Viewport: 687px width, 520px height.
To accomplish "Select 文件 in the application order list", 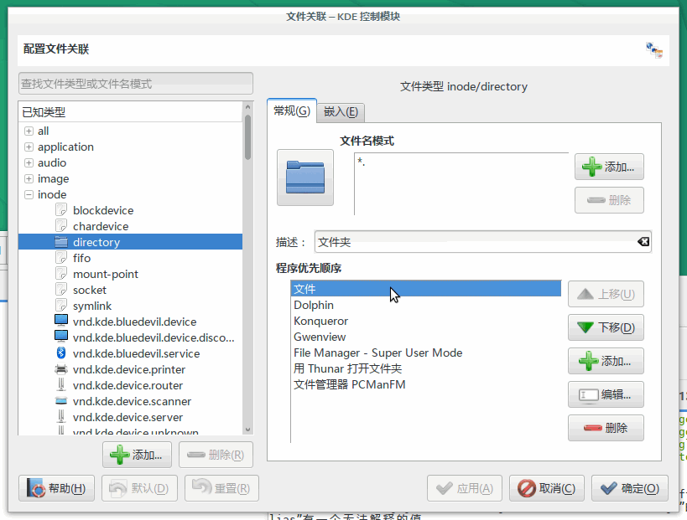I will pyautogui.click(x=426, y=289).
